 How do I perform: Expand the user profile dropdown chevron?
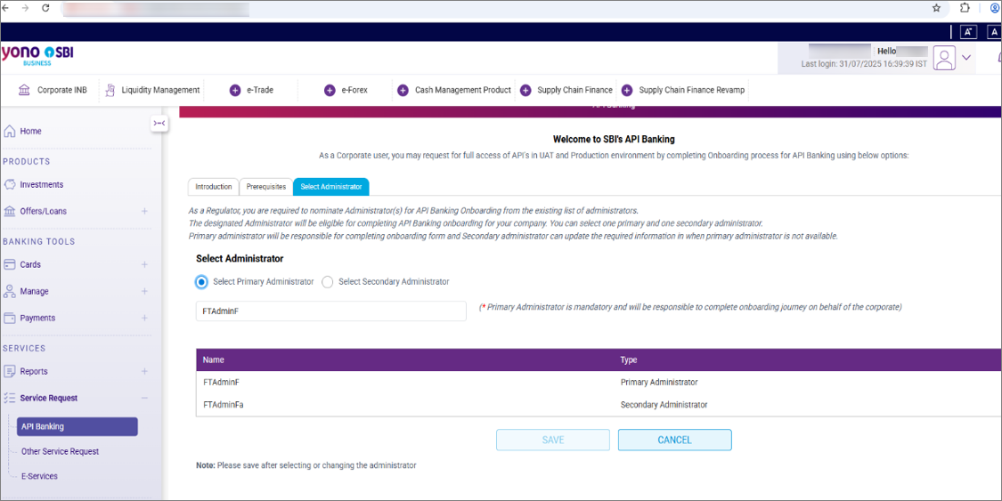[x=966, y=58]
